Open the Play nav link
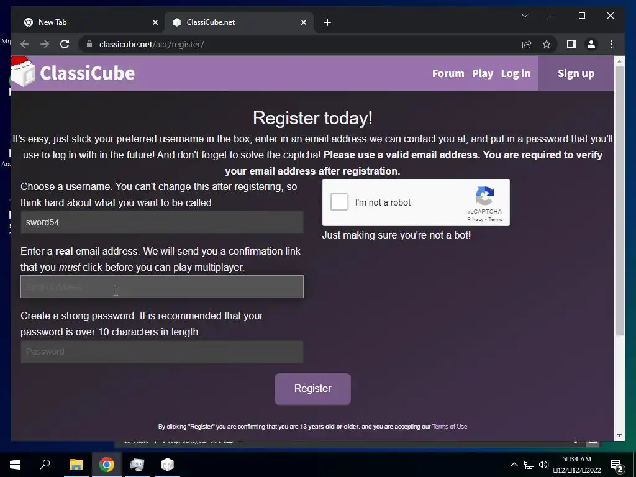Screen dimensions: 636x477 (482, 73)
